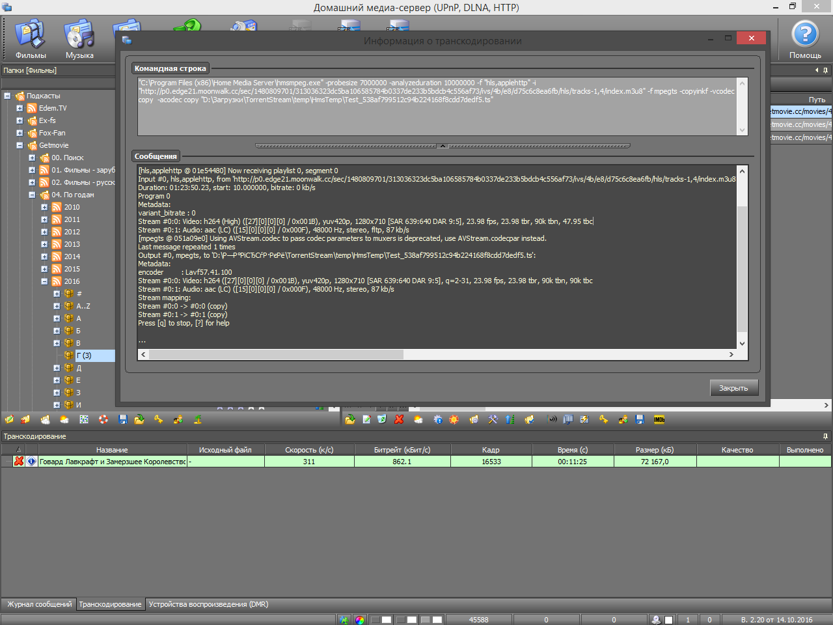Image resolution: width=833 pixels, height=625 pixels.
Task: Open the Музыка (Music) section icon
Action: pos(79,38)
